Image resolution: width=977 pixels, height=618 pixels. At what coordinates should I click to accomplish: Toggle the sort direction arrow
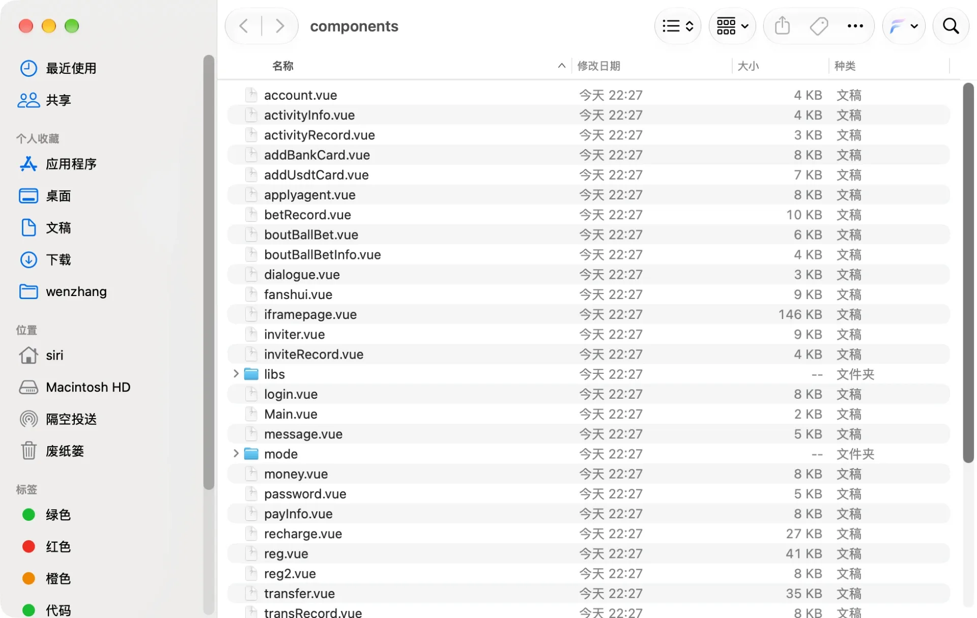pos(561,66)
